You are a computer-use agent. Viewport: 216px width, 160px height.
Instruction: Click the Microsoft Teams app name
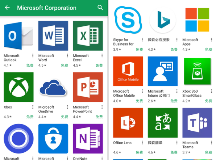point(190,145)
